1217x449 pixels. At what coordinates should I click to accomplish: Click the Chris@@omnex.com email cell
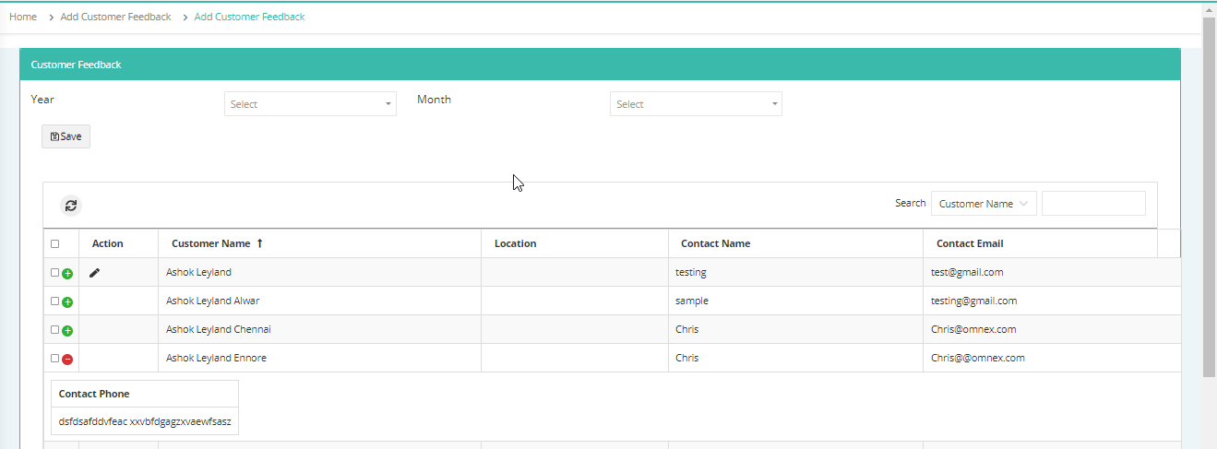(x=1052, y=358)
